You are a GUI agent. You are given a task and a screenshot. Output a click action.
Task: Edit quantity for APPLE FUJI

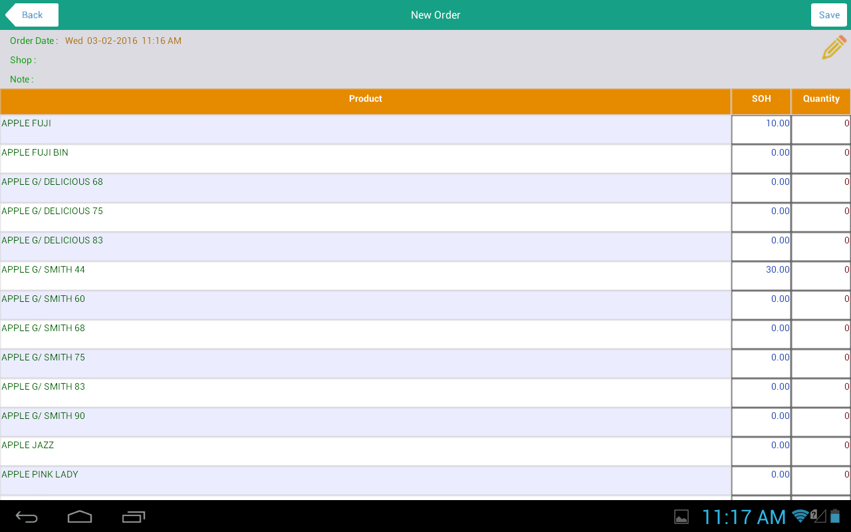pos(821,130)
